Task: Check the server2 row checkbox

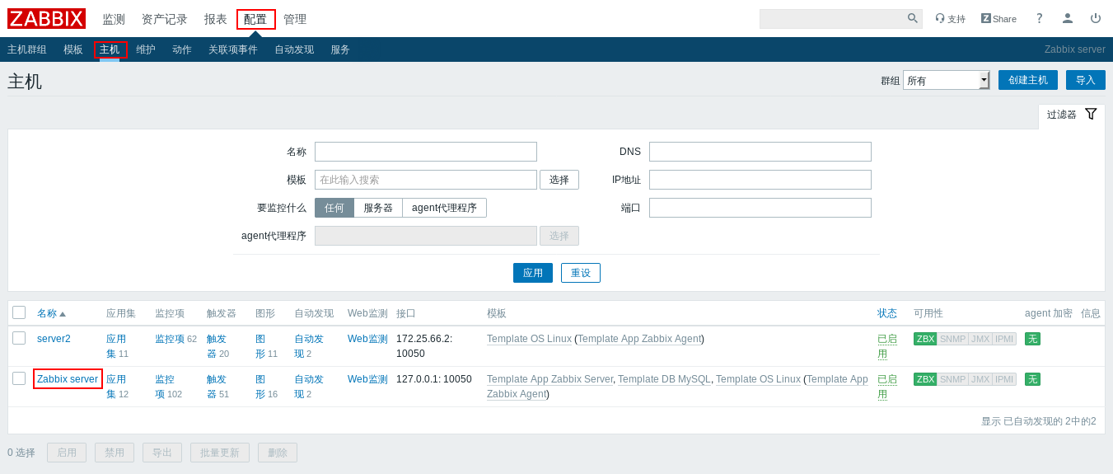Action: 19,338
